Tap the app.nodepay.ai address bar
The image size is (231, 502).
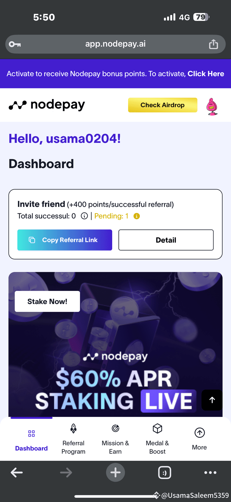[x=115, y=44]
